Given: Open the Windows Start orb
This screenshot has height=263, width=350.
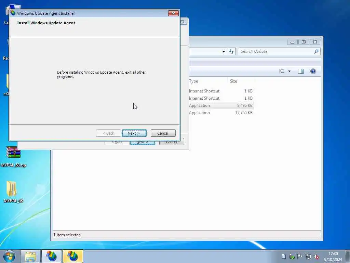Looking at the screenshot, I should point(9,256).
